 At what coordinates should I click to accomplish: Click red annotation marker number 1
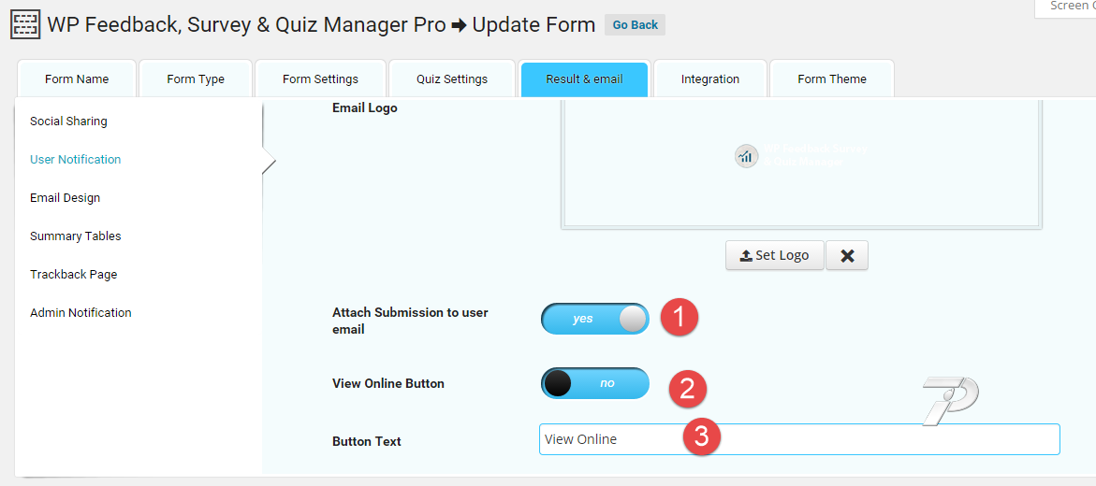[x=680, y=317]
